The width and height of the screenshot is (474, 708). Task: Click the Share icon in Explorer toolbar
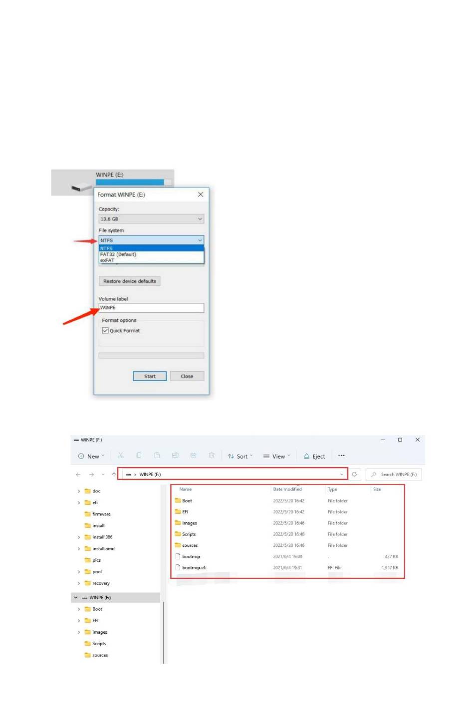(193, 456)
